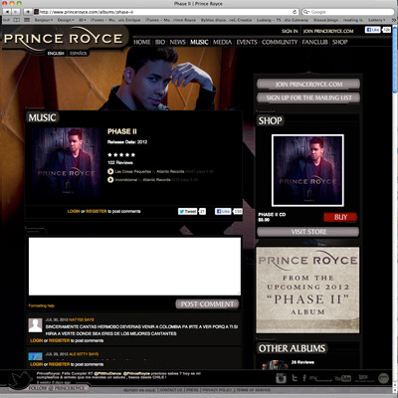Open the reading list glasses icon
This screenshot has width=398, height=398.
7,20
